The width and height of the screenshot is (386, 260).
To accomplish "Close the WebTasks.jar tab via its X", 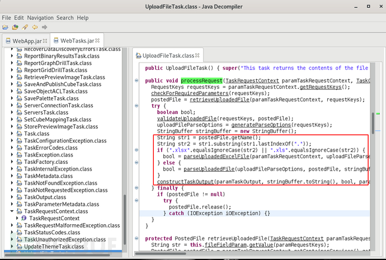I will tap(97, 40).
